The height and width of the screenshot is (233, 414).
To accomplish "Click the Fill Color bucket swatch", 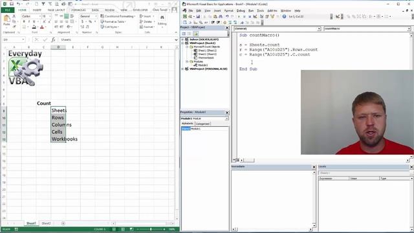I will pyautogui.click(x=34, y=27).
